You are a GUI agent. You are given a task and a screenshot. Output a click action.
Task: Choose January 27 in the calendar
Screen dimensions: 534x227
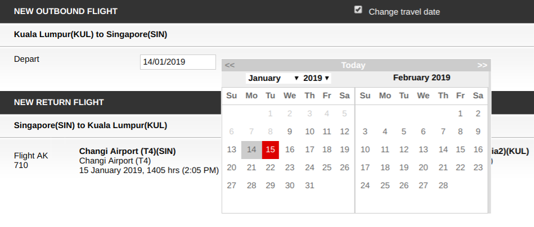tap(231, 185)
